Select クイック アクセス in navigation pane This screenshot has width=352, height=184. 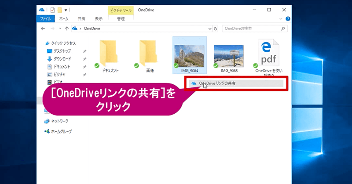63,43
